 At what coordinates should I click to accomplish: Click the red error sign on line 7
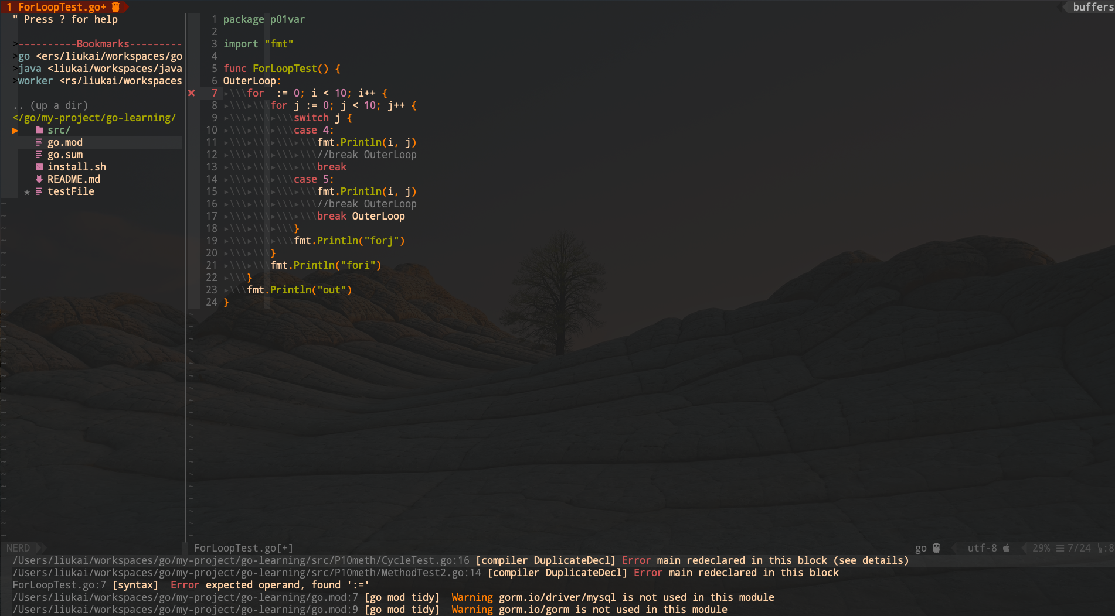(x=191, y=93)
